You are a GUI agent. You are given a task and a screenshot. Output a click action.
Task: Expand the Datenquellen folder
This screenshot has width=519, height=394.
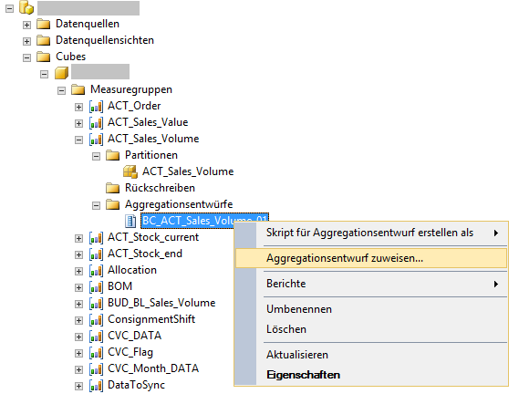pos(26,25)
